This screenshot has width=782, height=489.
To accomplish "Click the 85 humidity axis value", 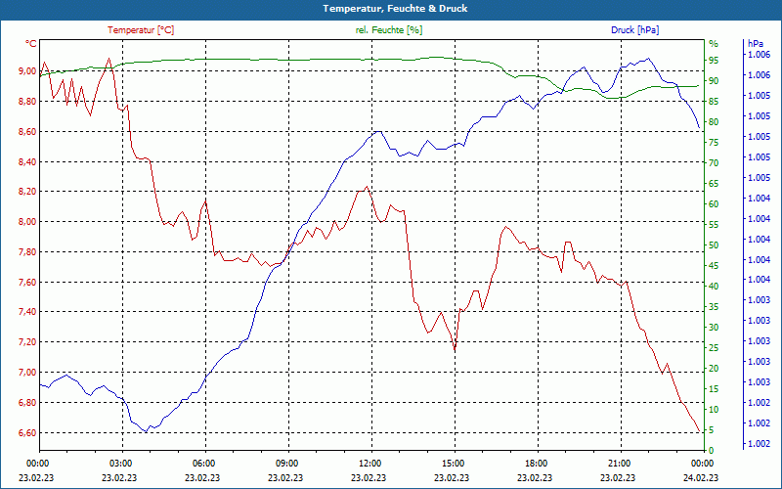I will (714, 102).
